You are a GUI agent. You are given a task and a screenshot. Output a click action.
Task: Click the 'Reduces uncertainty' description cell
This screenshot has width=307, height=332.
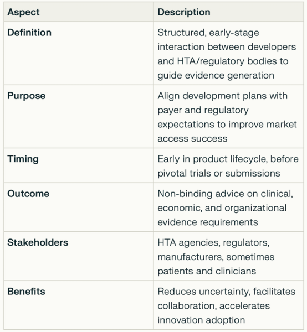pyautogui.click(x=228, y=305)
